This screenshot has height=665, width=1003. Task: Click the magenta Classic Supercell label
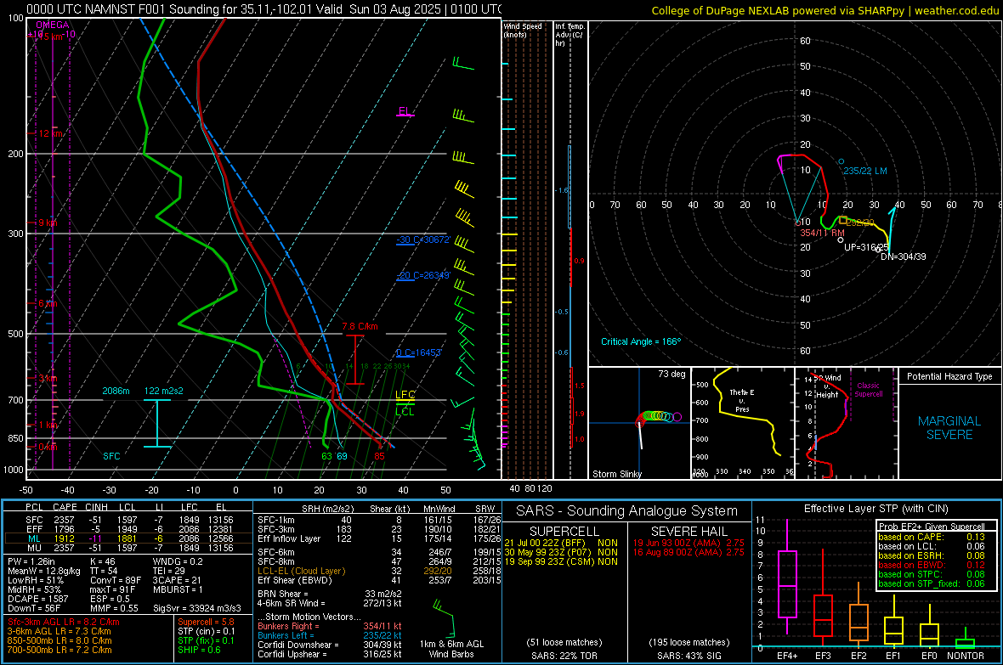pyautogui.click(x=868, y=390)
